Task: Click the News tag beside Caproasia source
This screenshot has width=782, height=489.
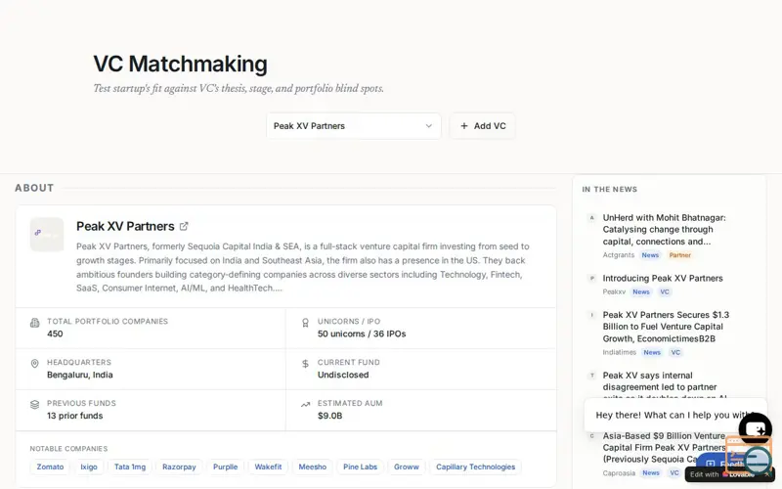Action: coord(651,473)
